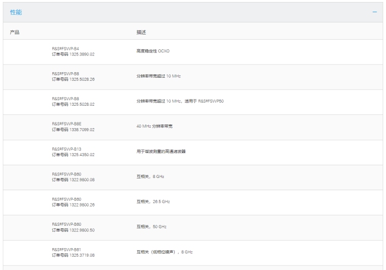Click the 性能 section header title
This screenshot has height=270, width=386.
(16, 12)
